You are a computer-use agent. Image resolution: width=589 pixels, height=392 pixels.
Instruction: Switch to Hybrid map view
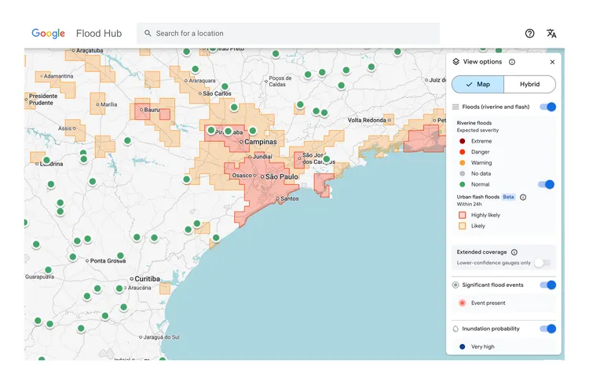[530, 84]
